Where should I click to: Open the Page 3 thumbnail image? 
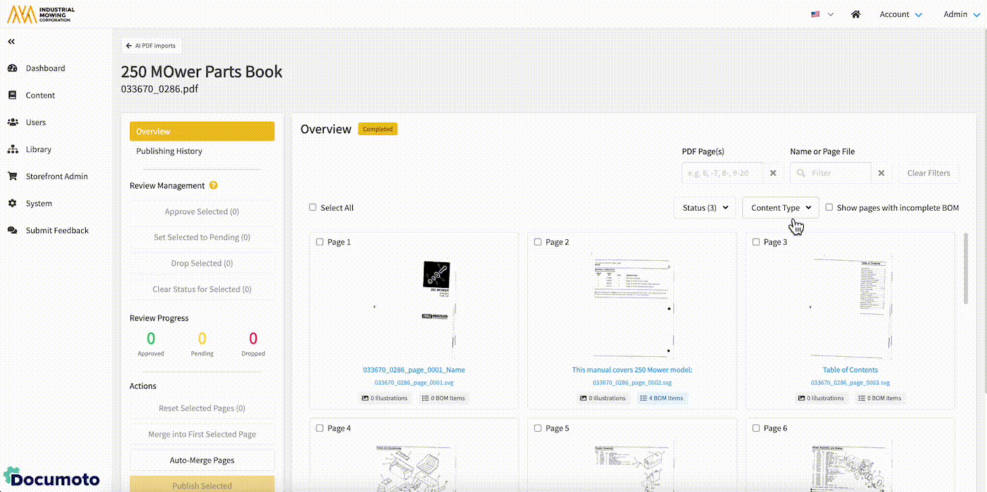pyautogui.click(x=850, y=307)
